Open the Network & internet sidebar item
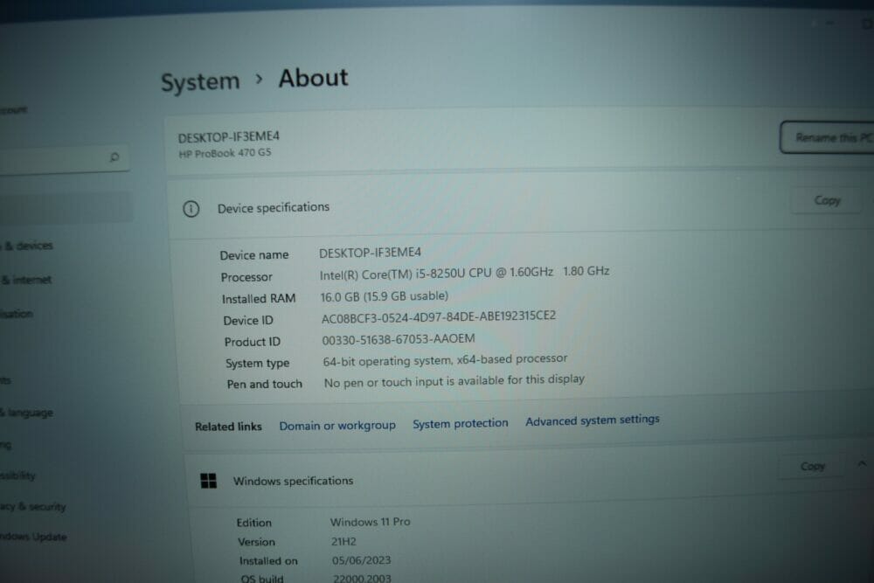 pos(25,280)
